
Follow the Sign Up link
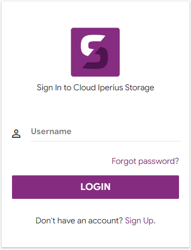(139, 221)
